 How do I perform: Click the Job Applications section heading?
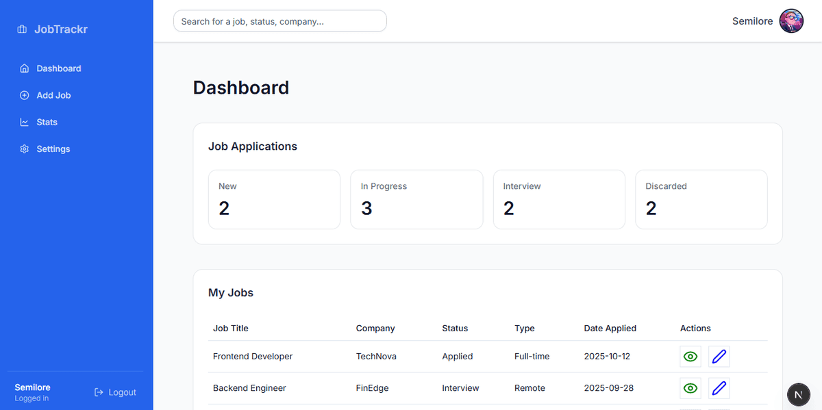(x=253, y=146)
